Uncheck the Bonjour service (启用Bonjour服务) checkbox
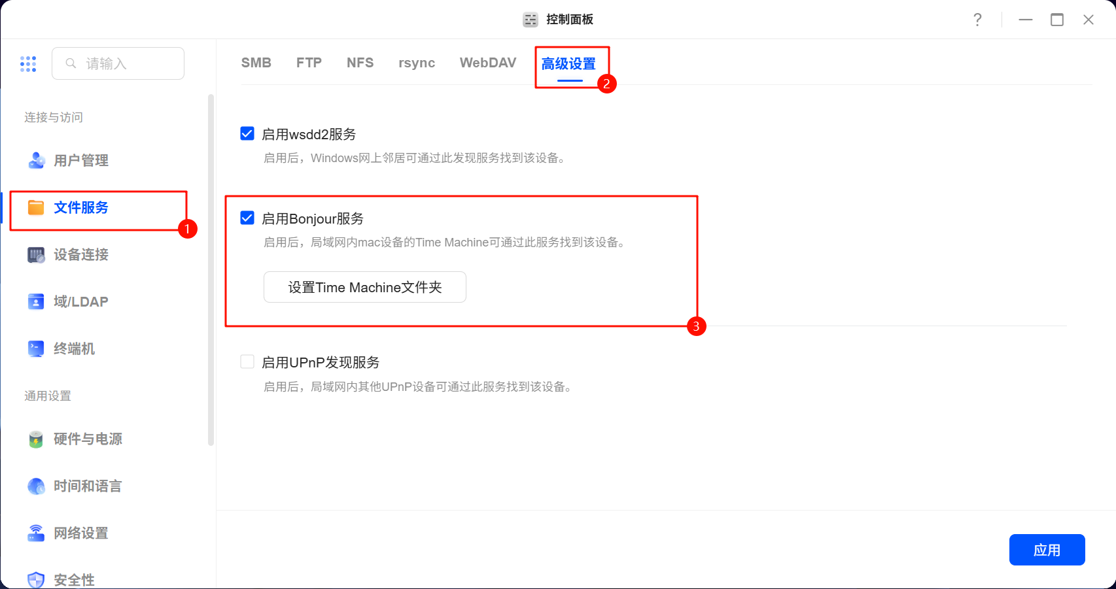 pyautogui.click(x=247, y=218)
